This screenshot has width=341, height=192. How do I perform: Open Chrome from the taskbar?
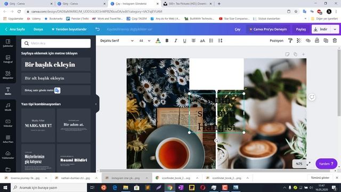pyautogui.click(x=170, y=187)
